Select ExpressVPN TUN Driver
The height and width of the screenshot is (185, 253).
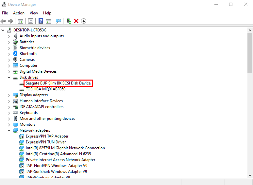tap(46, 142)
